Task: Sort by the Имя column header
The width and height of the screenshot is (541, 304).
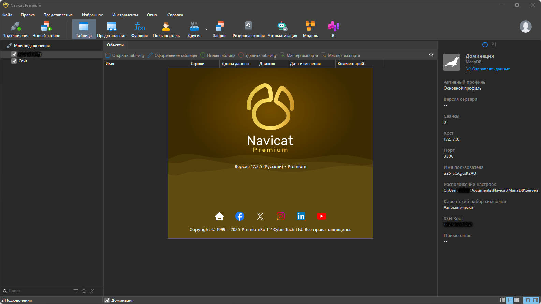Action: pos(146,64)
